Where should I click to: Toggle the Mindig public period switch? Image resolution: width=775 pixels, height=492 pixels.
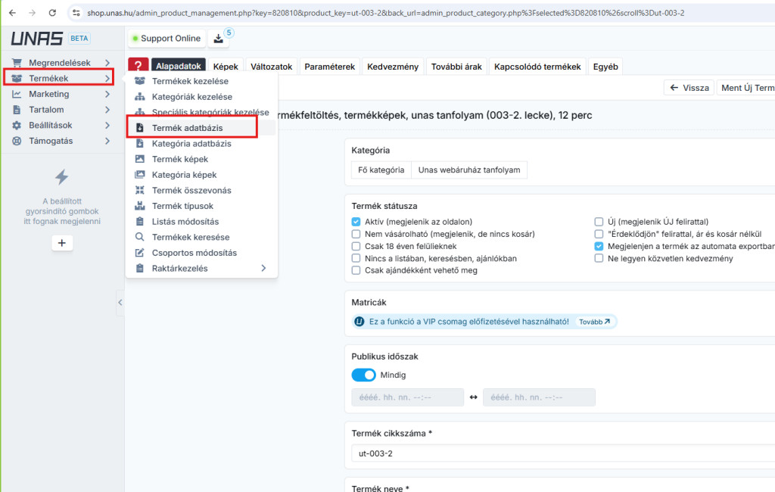coord(363,375)
